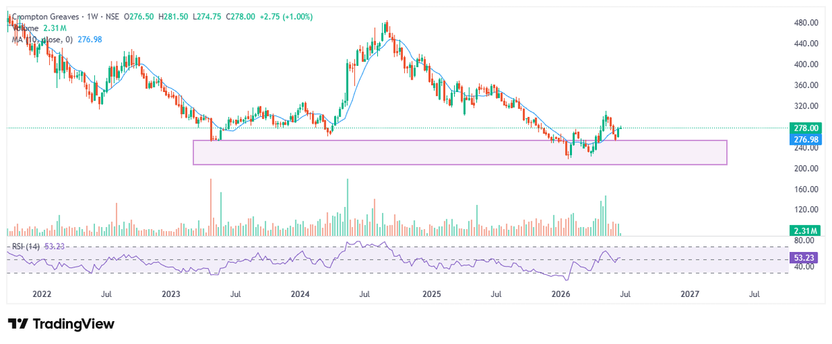Click the green 2.31 M volume label
Viewport: 832px width, 344px height.
804,230
